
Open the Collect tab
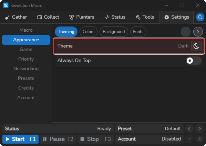pos(48,17)
